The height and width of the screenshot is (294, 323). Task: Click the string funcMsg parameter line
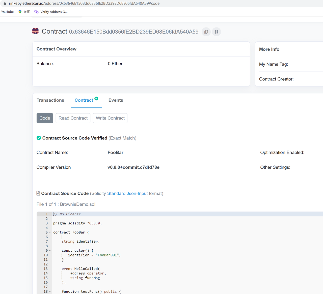85,278
